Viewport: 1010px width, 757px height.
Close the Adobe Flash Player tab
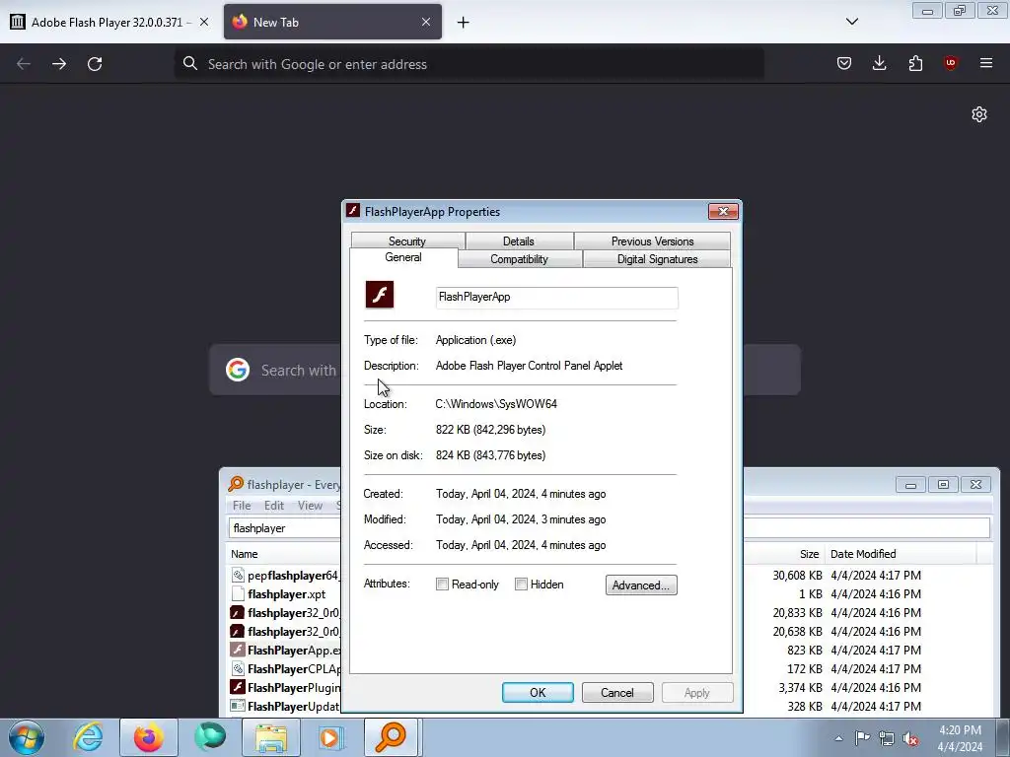tap(204, 22)
